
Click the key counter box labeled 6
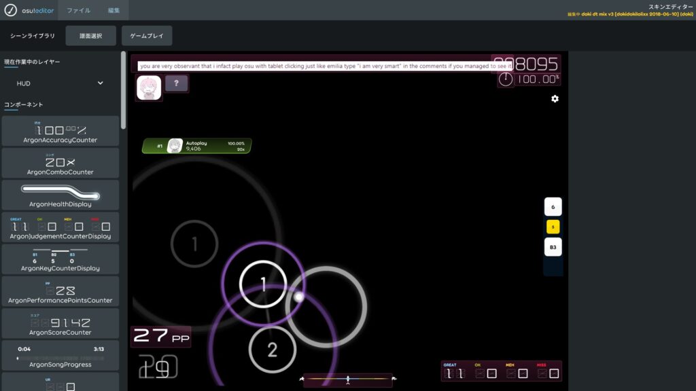click(x=553, y=207)
